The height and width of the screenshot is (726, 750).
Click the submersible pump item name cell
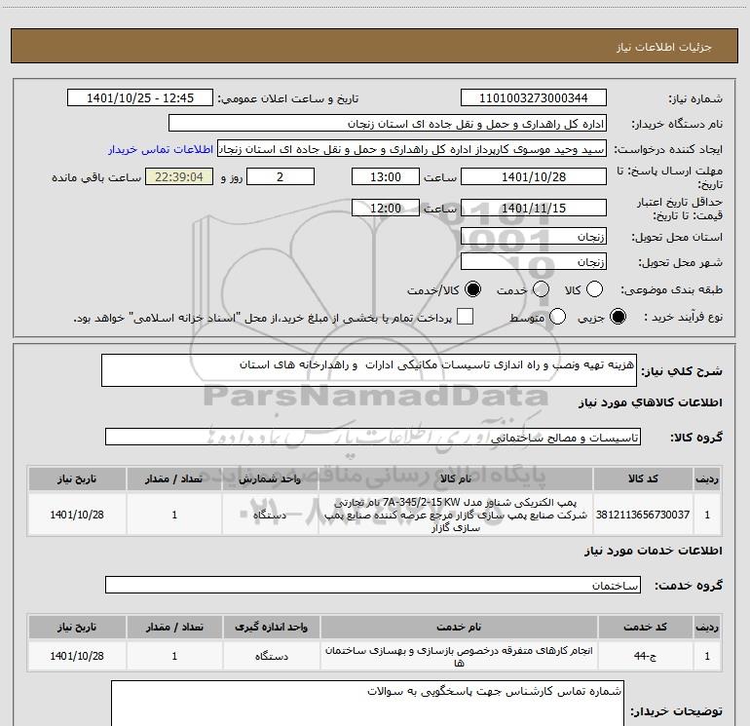pyautogui.click(x=456, y=515)
